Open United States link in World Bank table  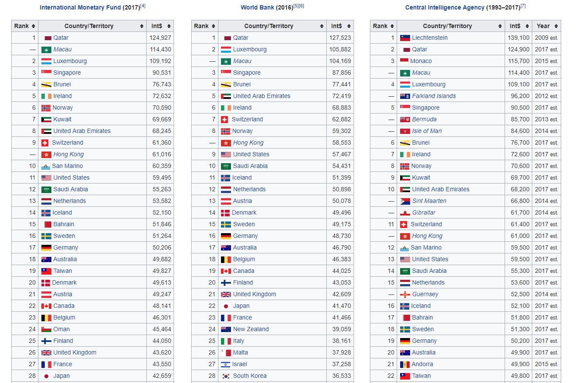[251, 155]
